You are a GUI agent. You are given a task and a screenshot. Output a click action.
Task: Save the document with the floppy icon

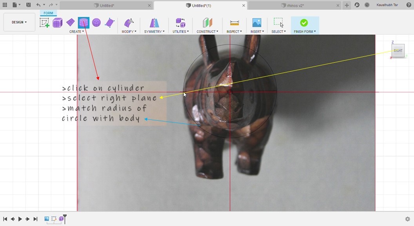point(29,5)
